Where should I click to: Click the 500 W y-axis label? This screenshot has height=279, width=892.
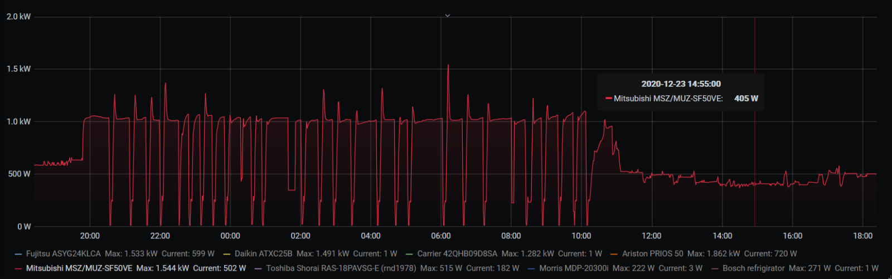tap(20, 174)
